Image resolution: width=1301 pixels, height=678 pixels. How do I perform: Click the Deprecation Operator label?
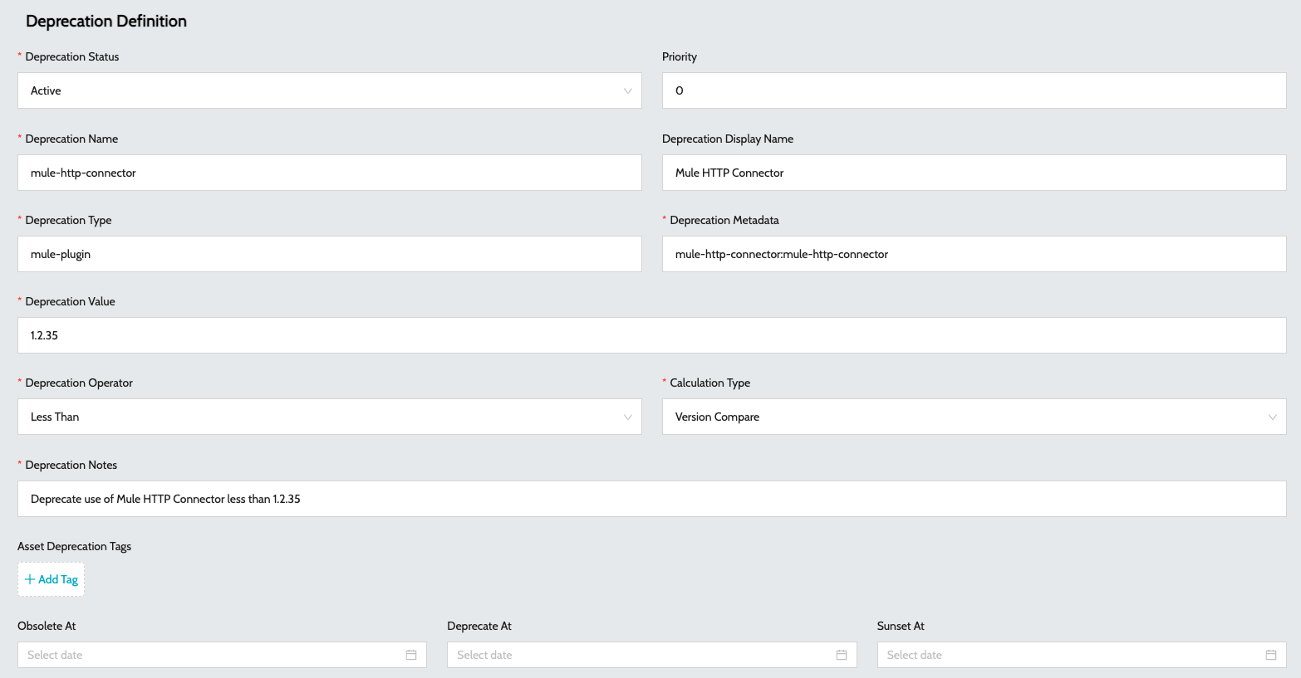(79, 383)
